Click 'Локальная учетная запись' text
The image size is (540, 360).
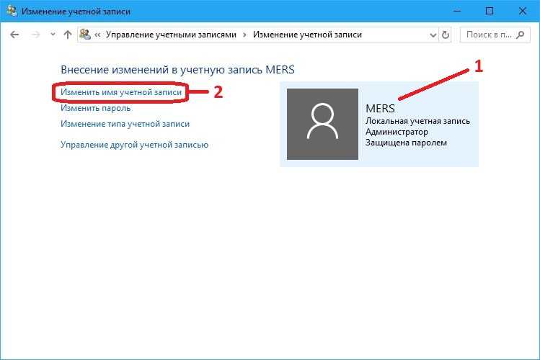pyautogui.click(x=417, y=121)
